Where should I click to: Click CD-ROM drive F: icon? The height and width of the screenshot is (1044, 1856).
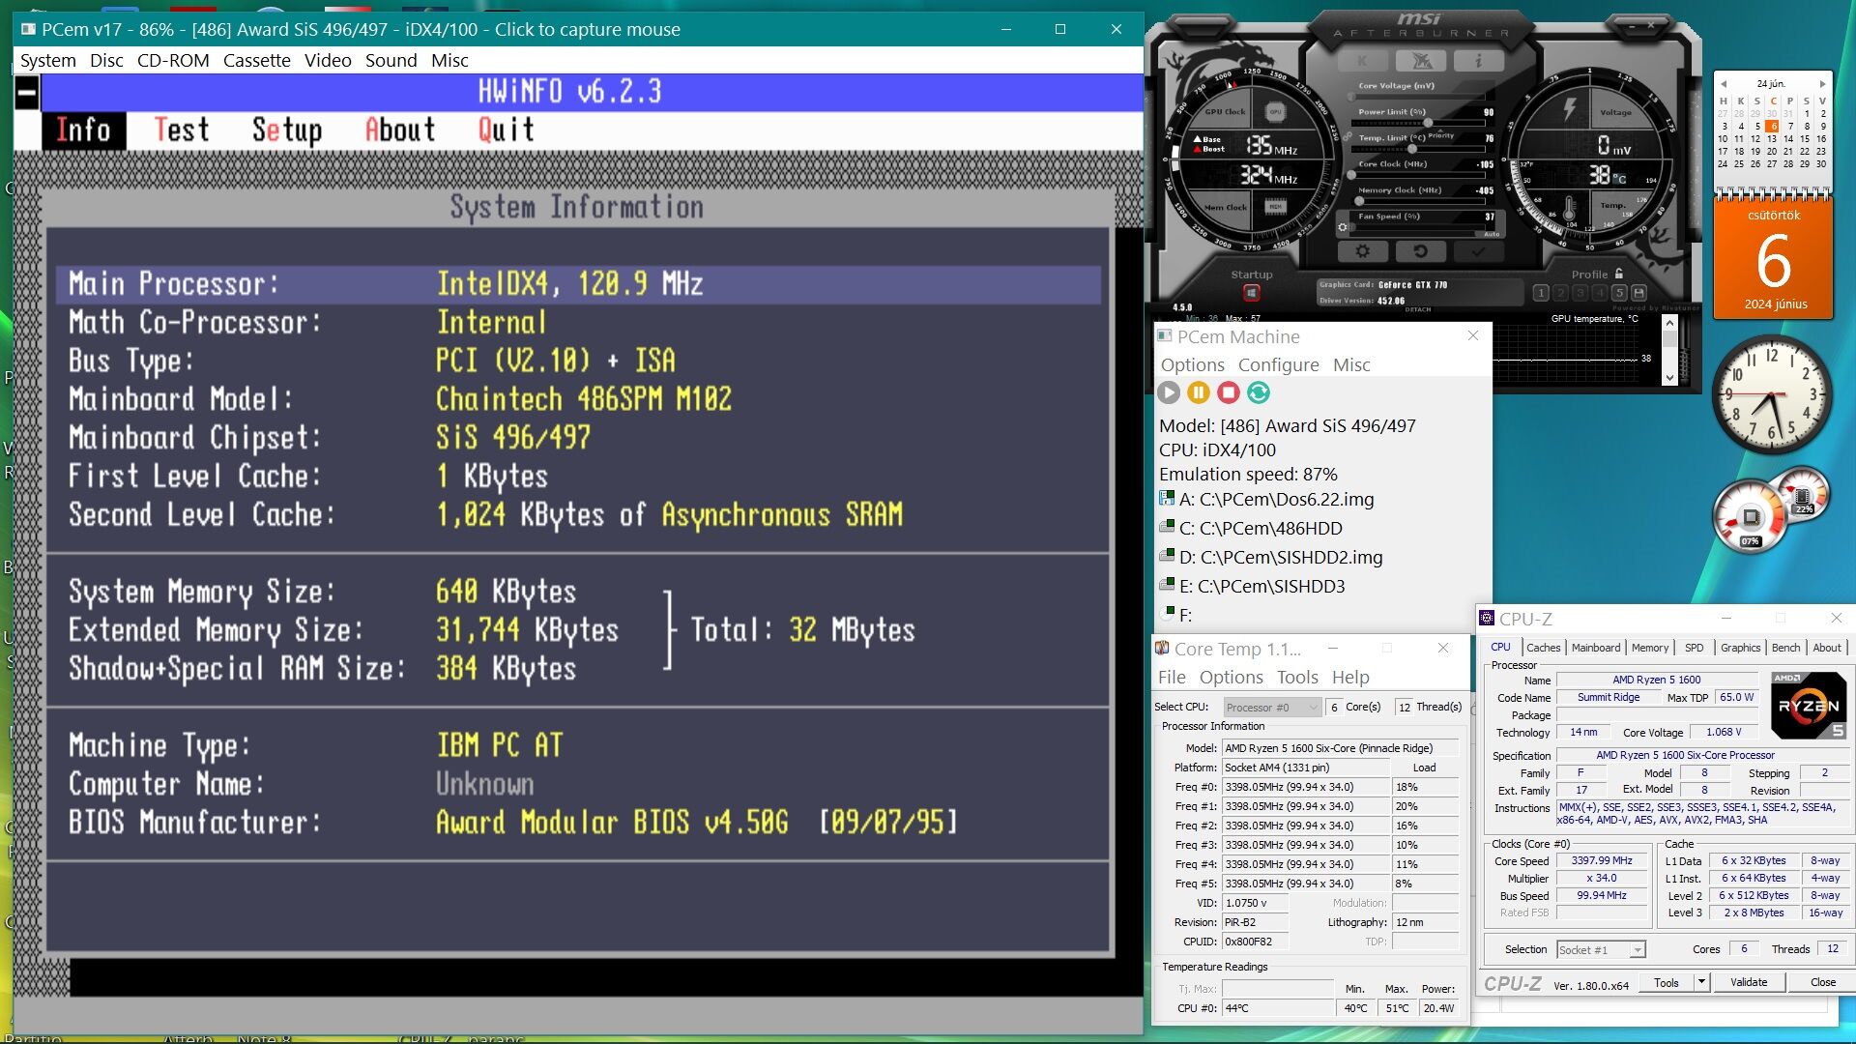point(1167,614)
